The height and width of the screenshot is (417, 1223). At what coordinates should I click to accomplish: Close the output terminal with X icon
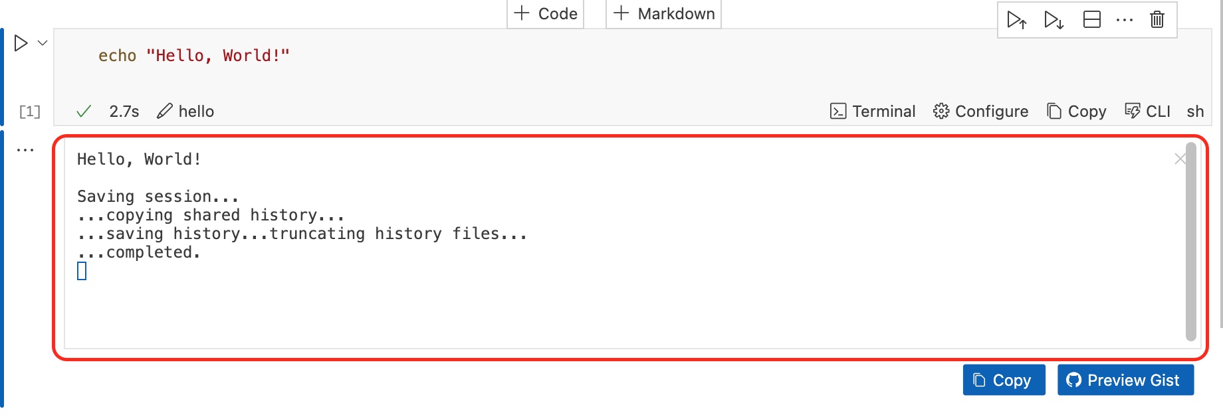(x=1180, y=159)
